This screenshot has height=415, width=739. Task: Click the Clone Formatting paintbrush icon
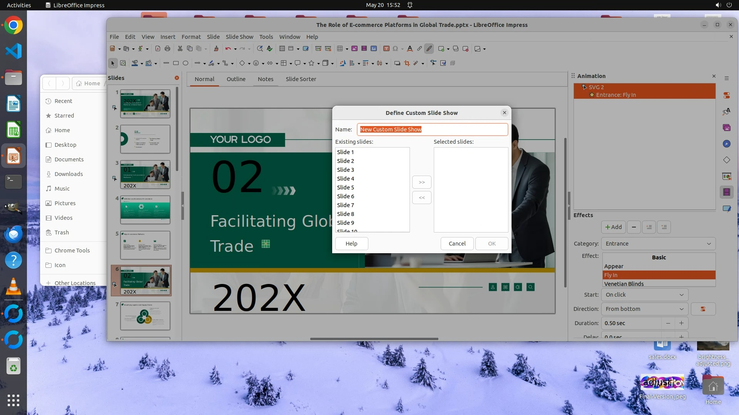click(216, 49)
